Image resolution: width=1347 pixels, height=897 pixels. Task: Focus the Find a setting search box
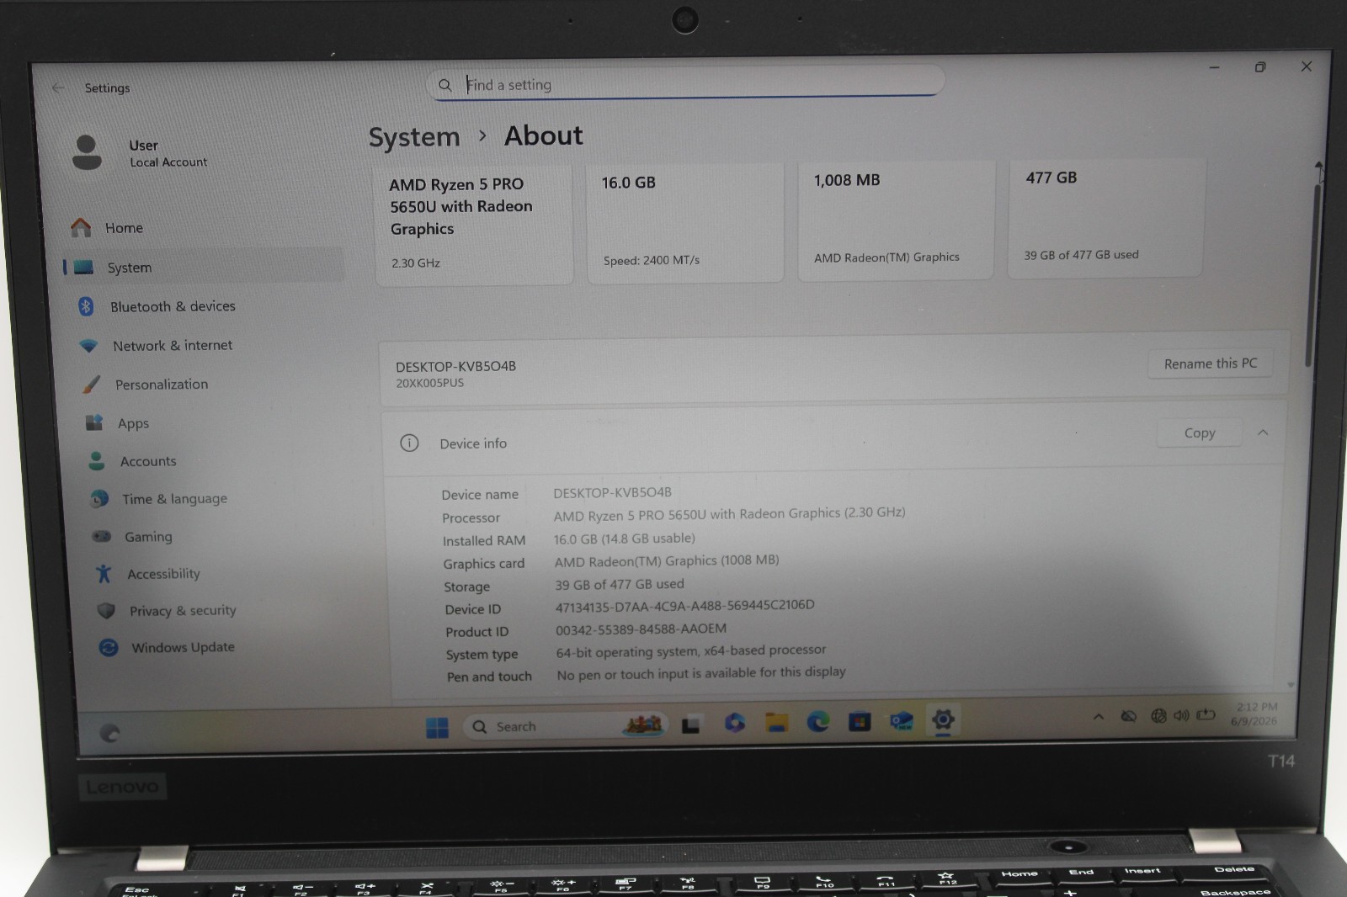(685, 84)
